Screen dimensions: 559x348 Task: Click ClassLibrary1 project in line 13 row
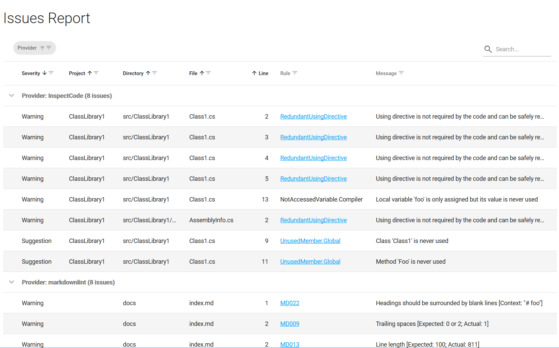coord(87,199)
